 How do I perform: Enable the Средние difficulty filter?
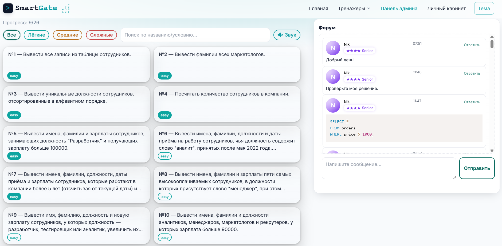coord(67,35)
